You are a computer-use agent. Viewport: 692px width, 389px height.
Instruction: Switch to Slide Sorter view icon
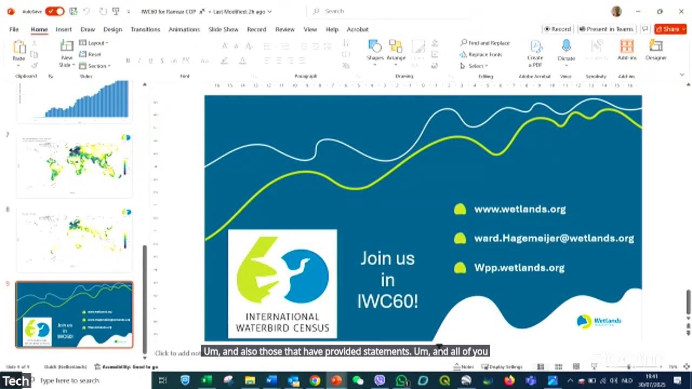558,366
